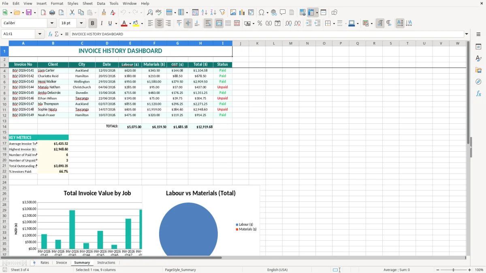Screen dimensions: 486x273
Task: Expand the formula bar arrow
Action: [x=467, y=34]
